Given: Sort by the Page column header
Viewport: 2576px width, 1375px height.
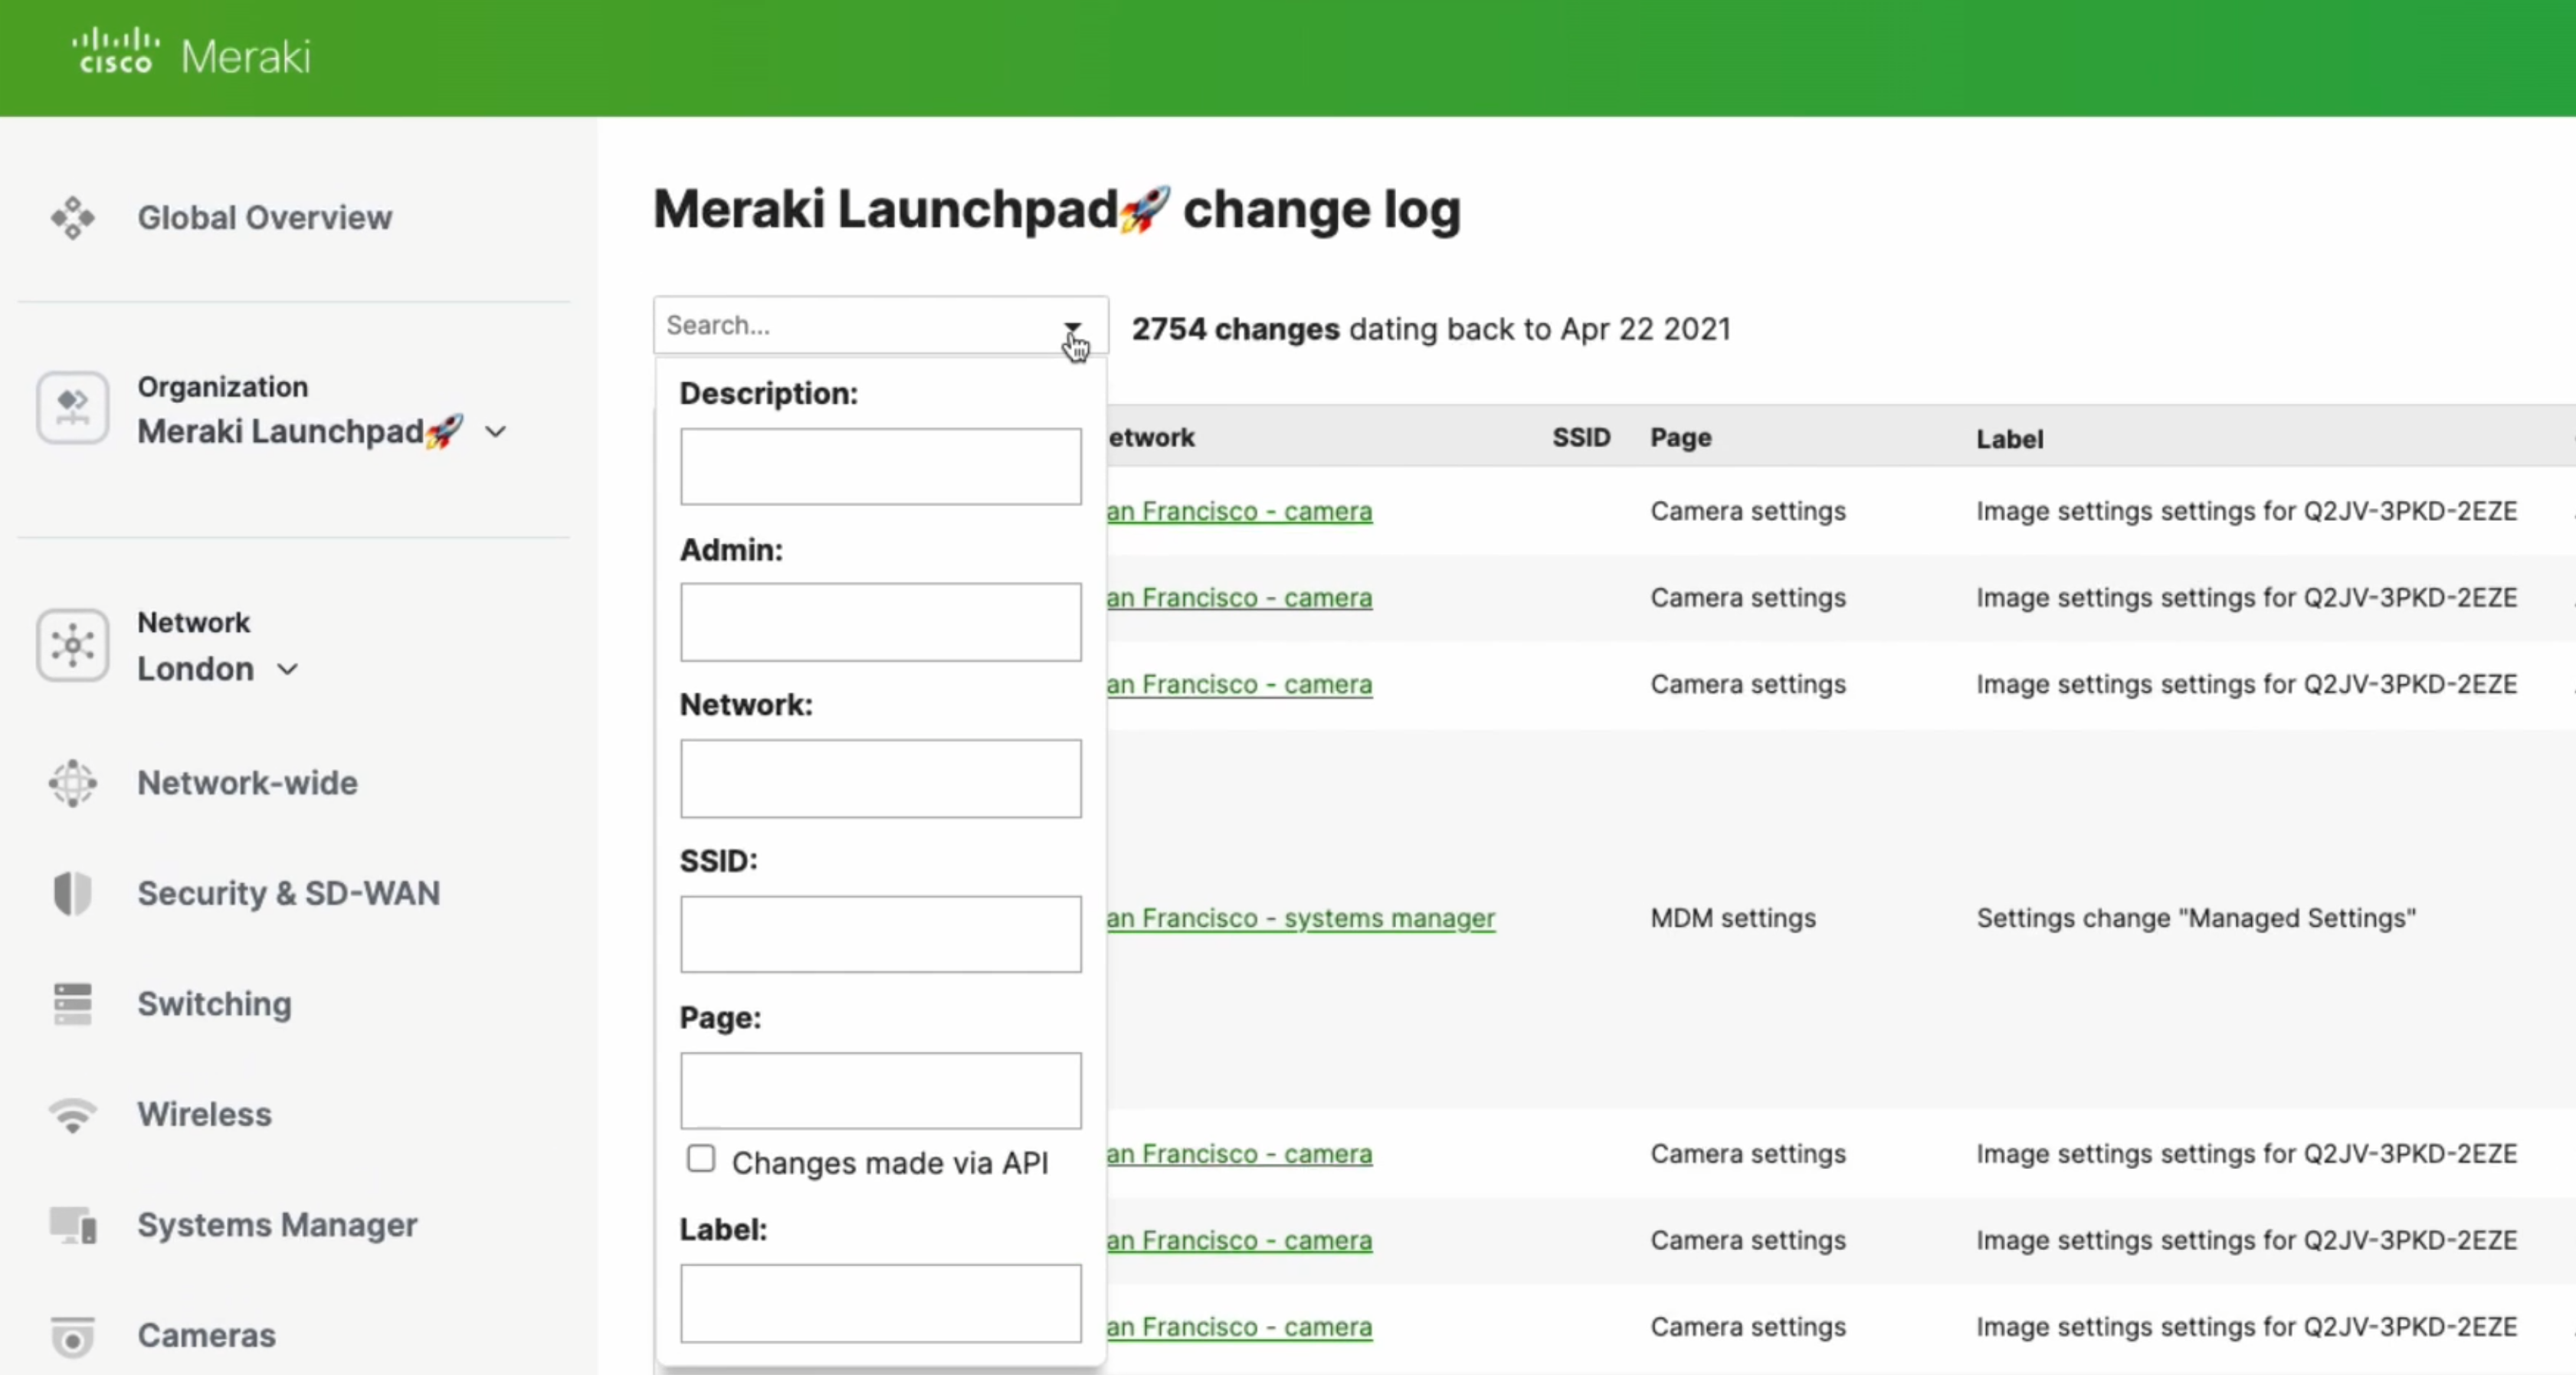Looking at the screenshot, I should point(1680,437).
